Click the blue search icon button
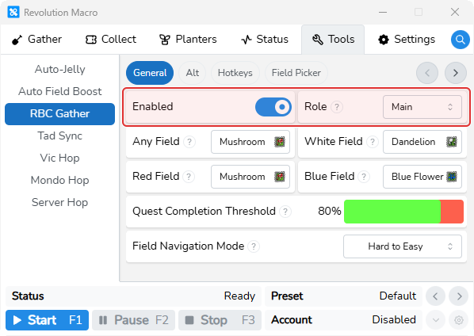Image resolution: width=474 pixels, height=336 pixels. click(460, 40)
